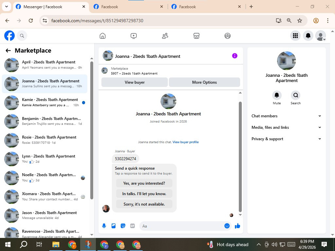Open the GIF picker icon
This screenshot has width=335, height=251.
coord(132,226)
